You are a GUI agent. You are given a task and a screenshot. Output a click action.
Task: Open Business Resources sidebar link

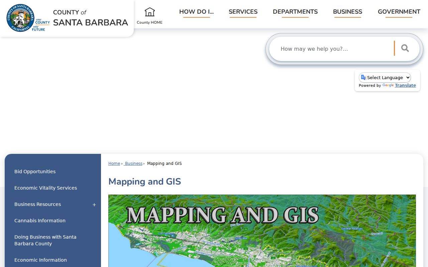click(x=37, y=204)
